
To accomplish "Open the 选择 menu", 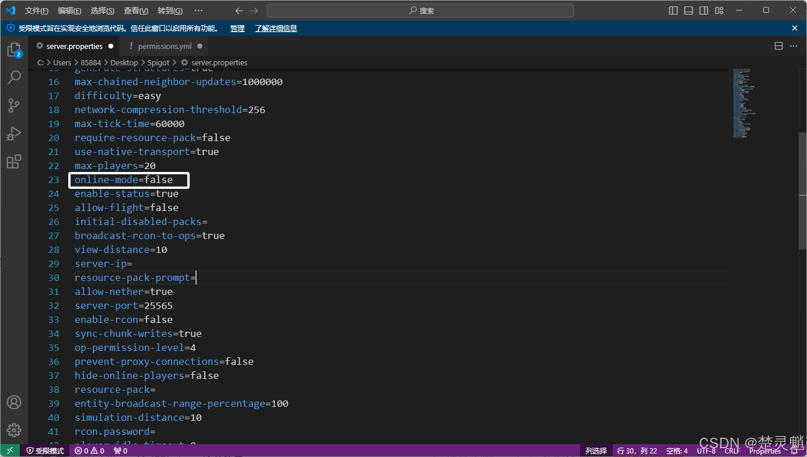I will tap(103, 10).
